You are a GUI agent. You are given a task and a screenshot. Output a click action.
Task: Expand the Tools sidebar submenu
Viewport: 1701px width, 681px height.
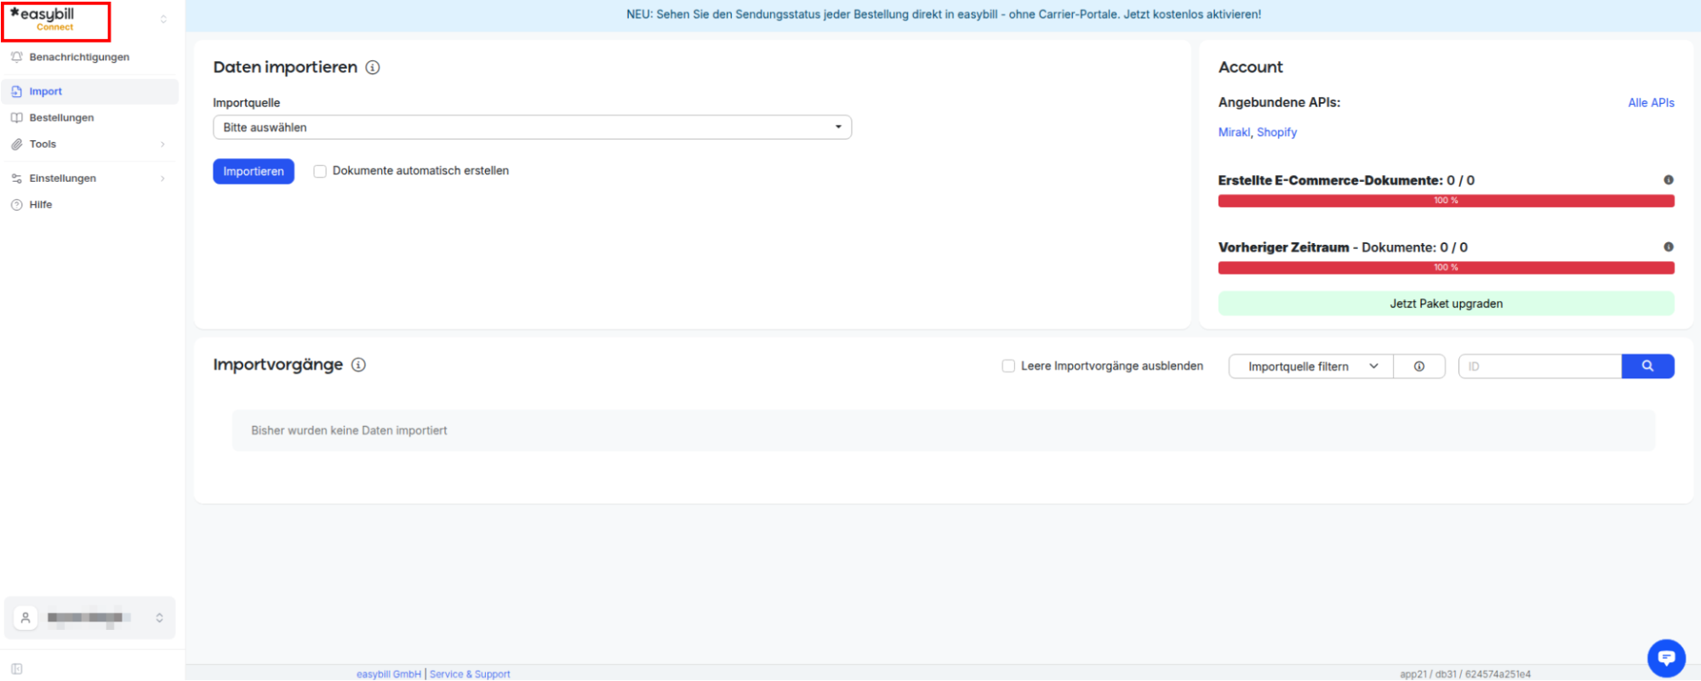point(89,145)
